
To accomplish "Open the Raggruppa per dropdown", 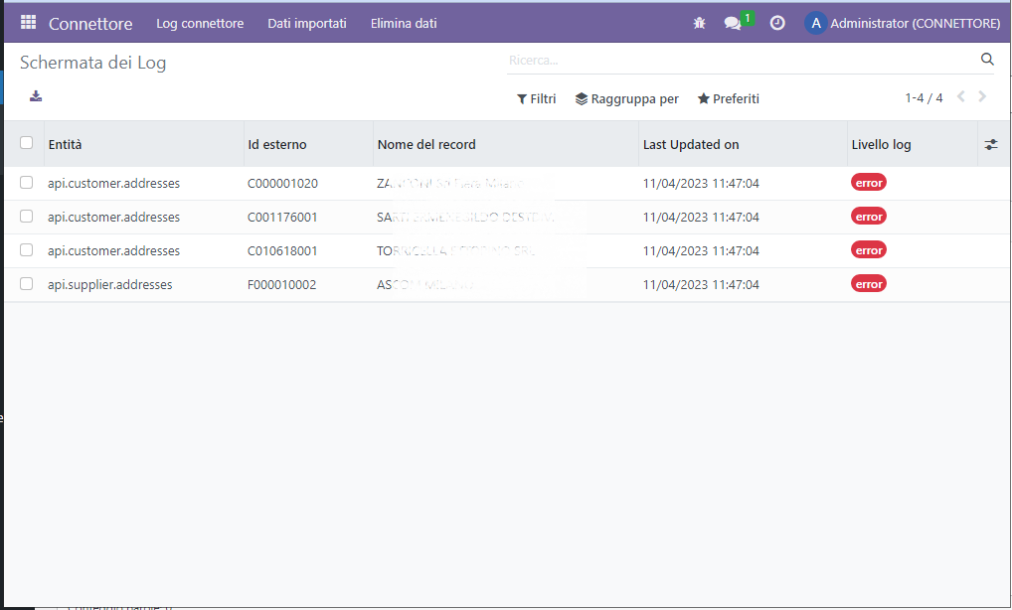I will pos(627,99).
